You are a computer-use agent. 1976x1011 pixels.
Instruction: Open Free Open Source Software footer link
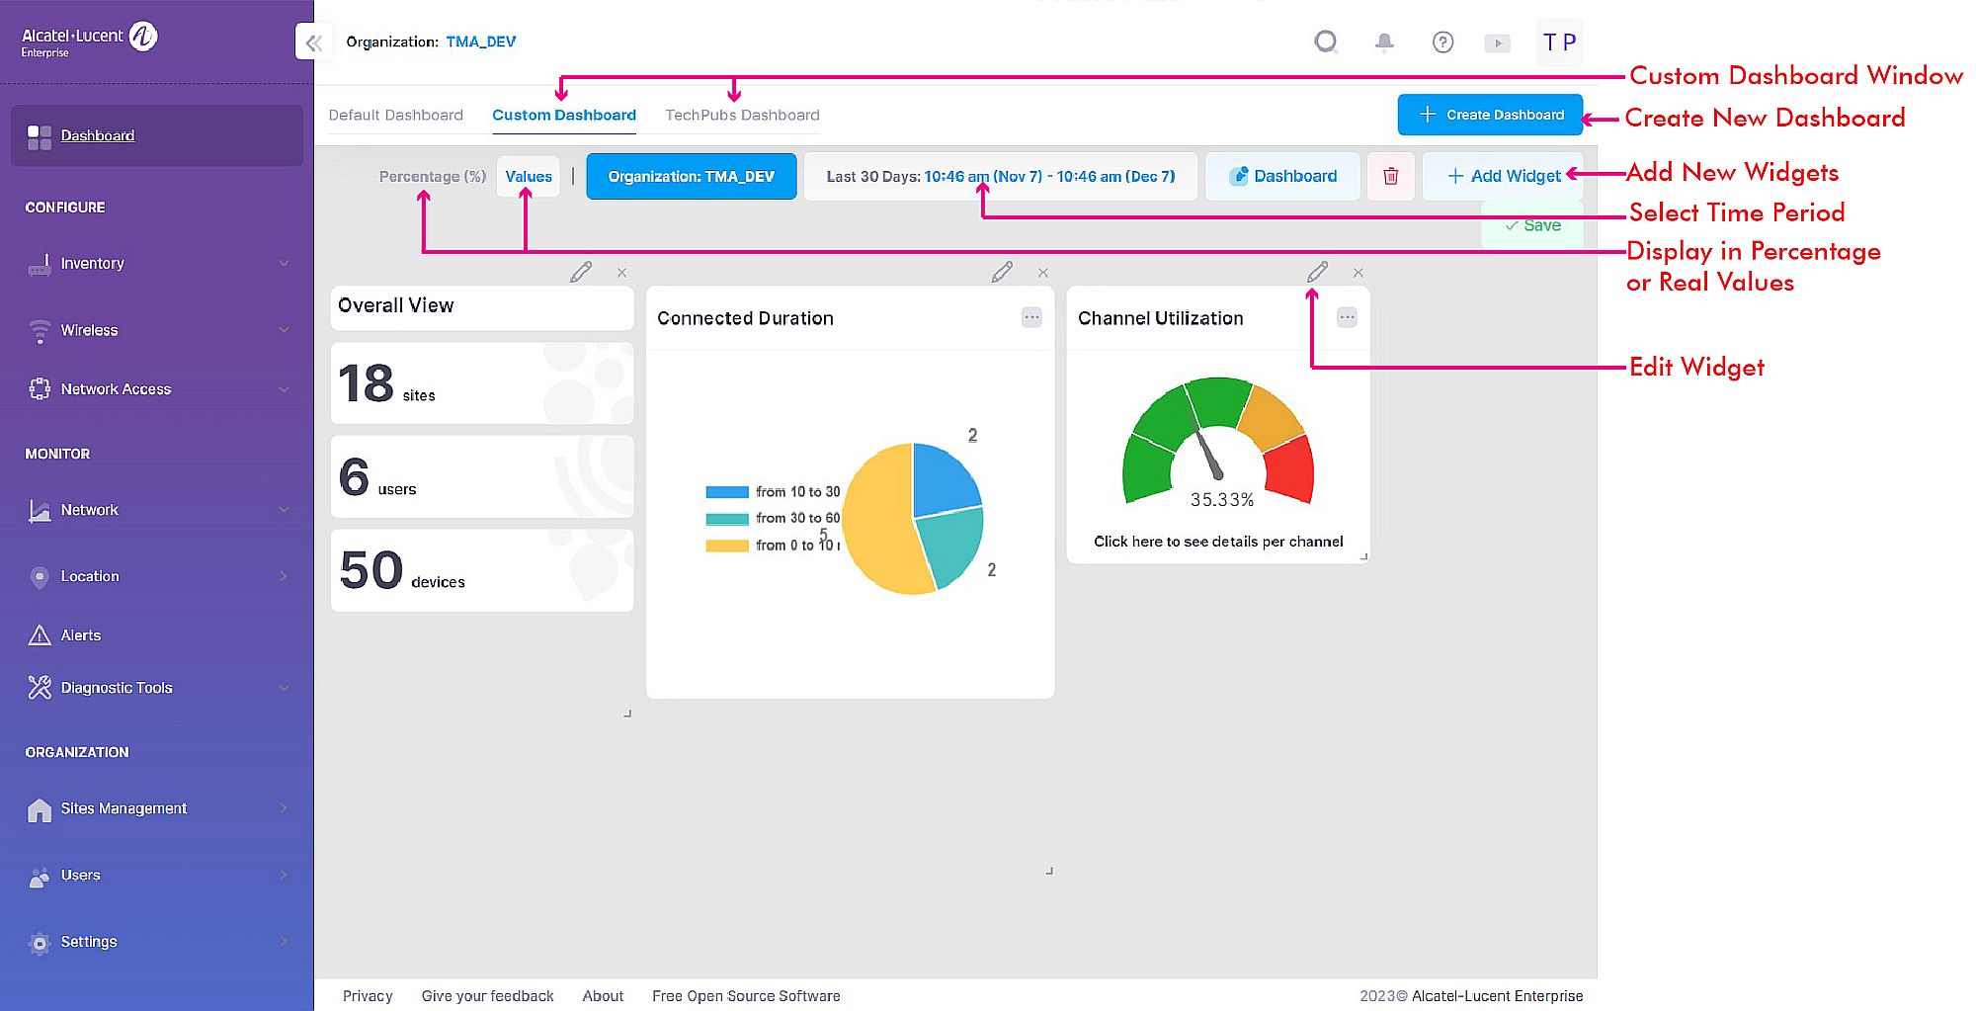click(x=746, y=996)
